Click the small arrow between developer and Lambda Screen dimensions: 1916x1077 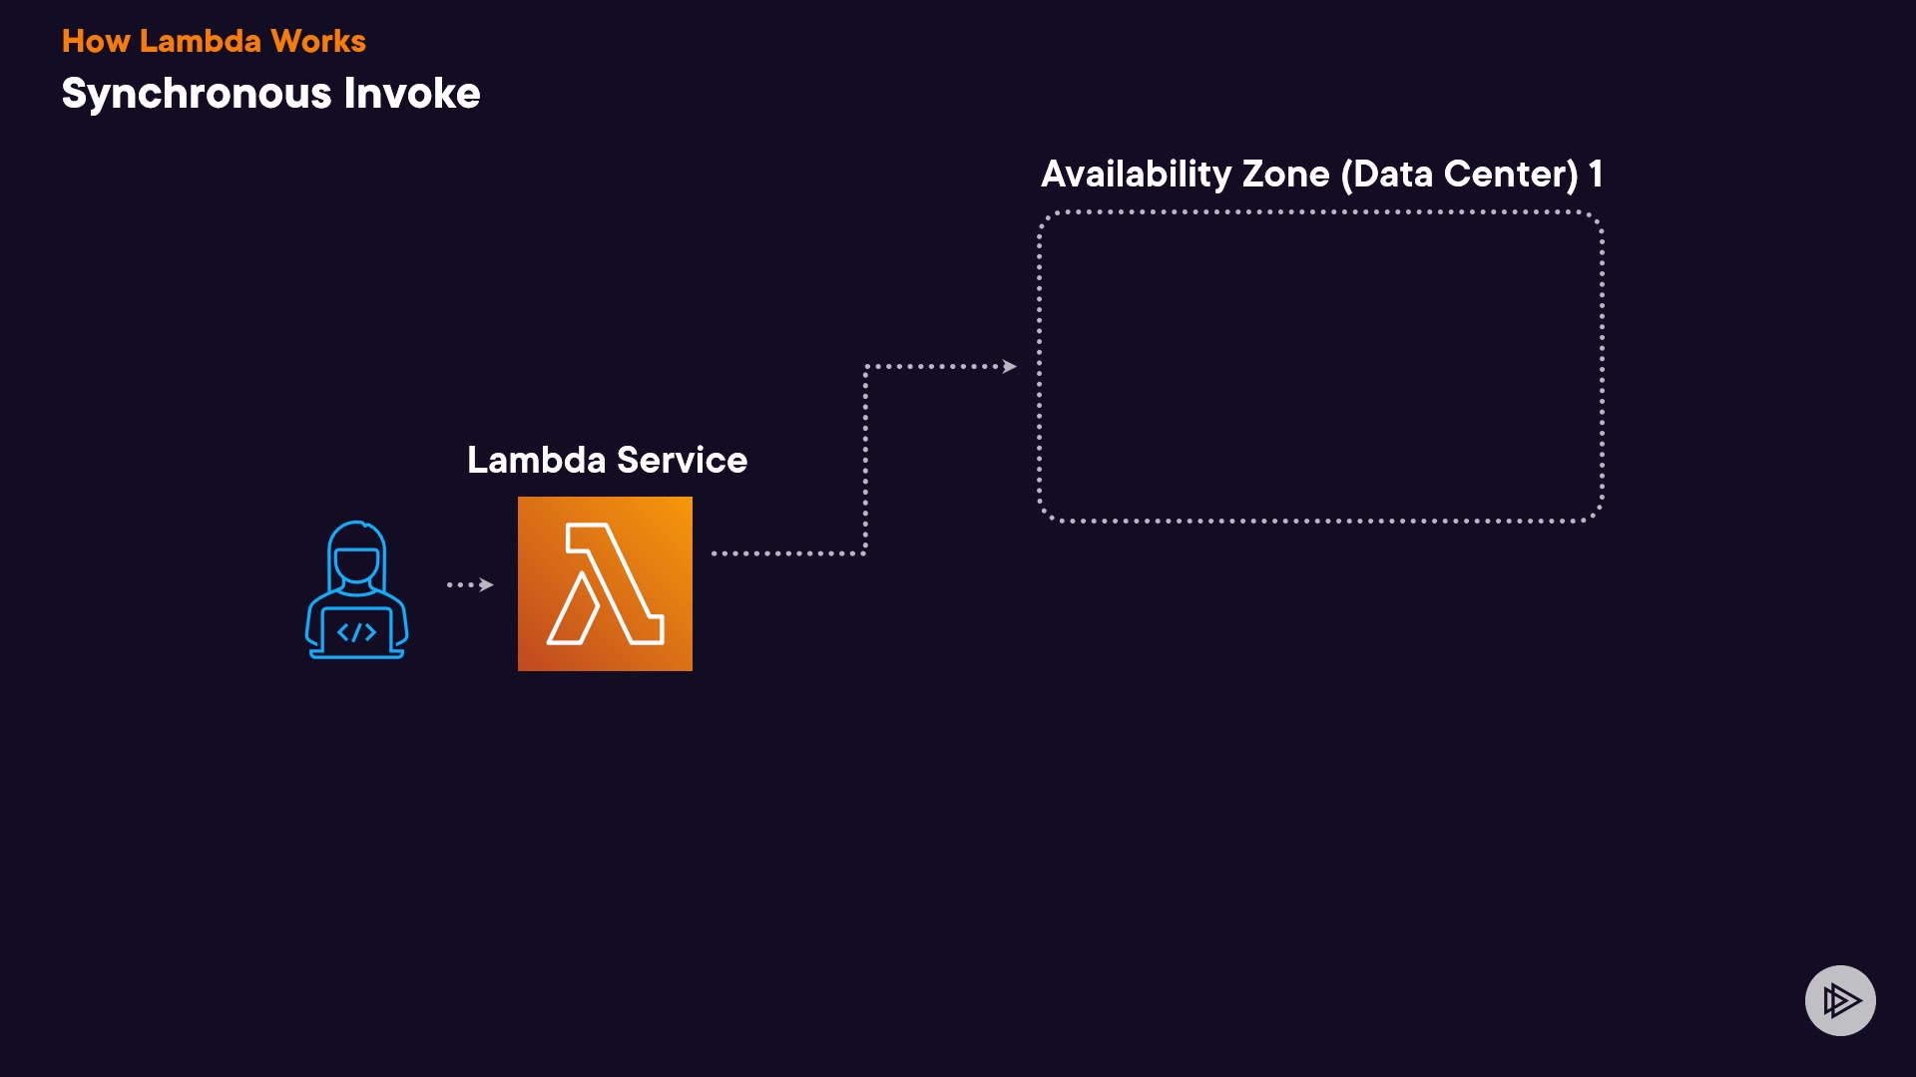pyautogui.click(x=470, y=584)
